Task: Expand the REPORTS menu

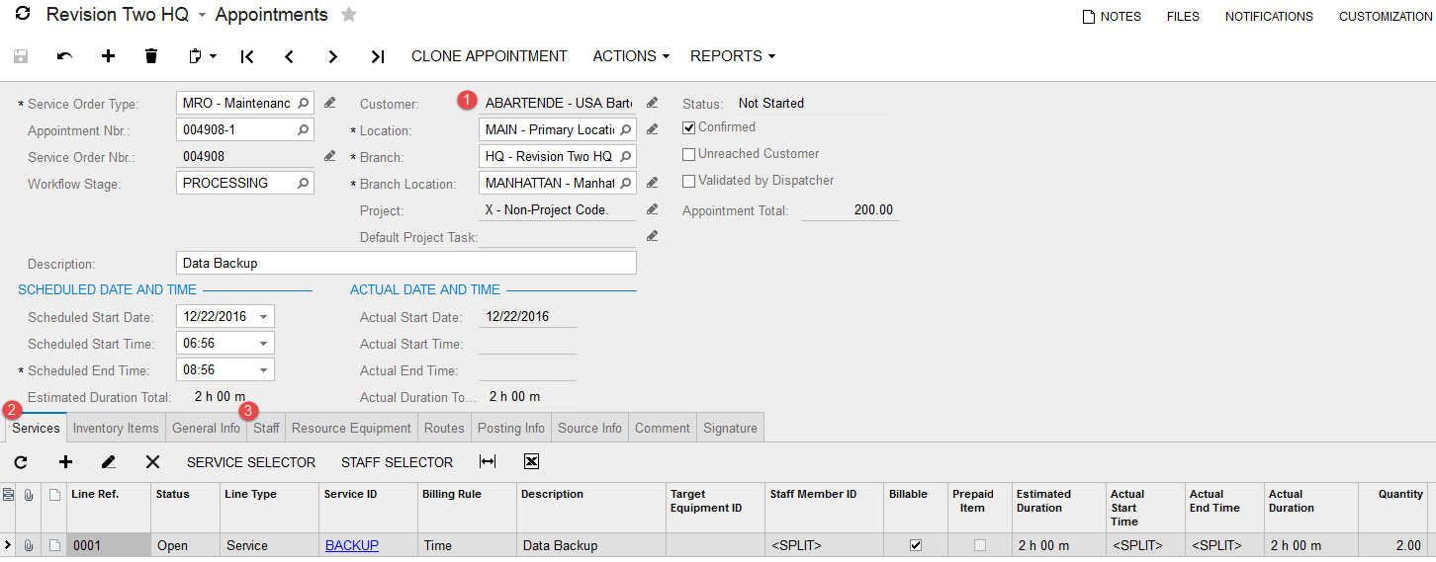Action: click(733, 56)
